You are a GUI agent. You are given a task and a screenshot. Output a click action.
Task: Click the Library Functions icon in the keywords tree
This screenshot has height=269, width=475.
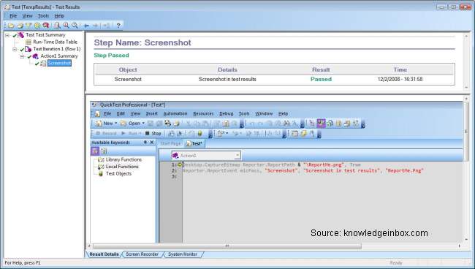coord(101,159)
